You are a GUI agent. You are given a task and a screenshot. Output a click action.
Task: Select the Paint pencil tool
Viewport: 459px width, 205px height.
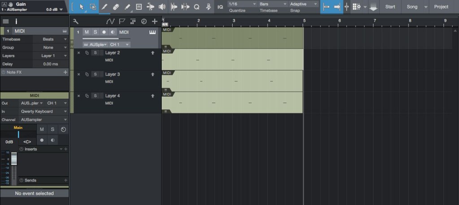(127, 7)
